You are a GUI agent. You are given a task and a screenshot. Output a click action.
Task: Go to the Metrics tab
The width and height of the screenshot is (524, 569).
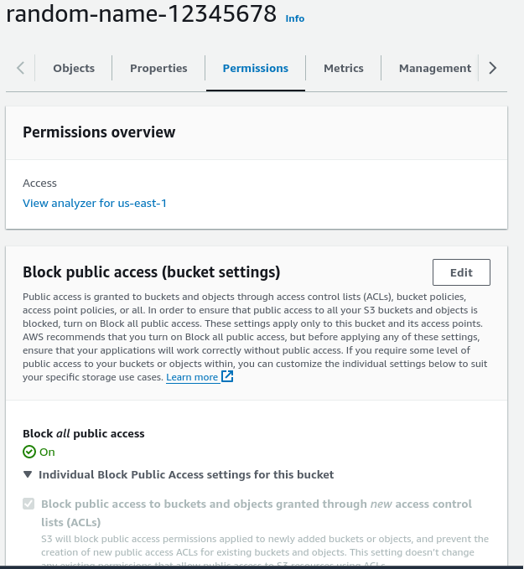point(343,69)
